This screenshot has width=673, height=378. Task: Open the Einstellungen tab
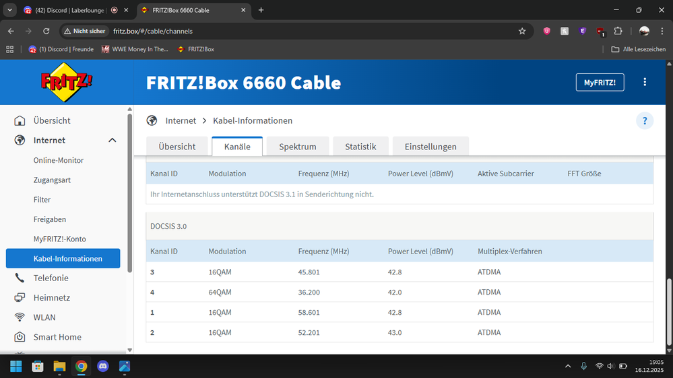click(x=430, y=147)
